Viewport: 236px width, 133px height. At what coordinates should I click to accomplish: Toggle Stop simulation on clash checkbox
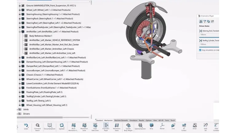(200, 50)
